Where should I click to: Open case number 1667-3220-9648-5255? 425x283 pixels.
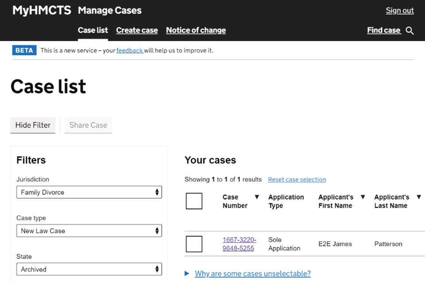point(239,244)
